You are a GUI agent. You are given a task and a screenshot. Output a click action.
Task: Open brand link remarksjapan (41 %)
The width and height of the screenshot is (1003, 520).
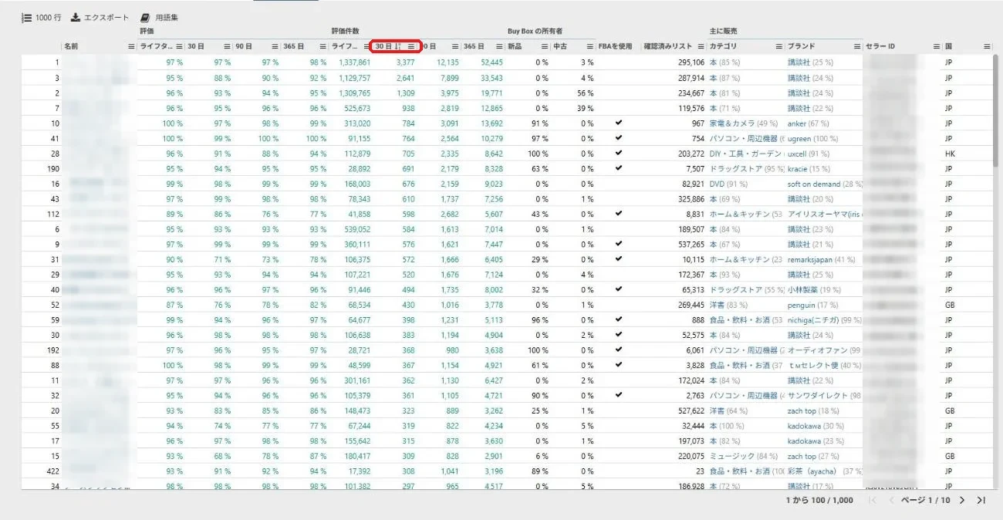[x=822, y=259]
